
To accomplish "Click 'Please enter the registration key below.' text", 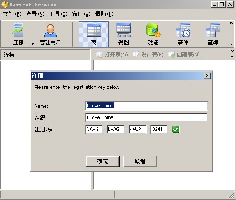I will [x=78, y=87].
